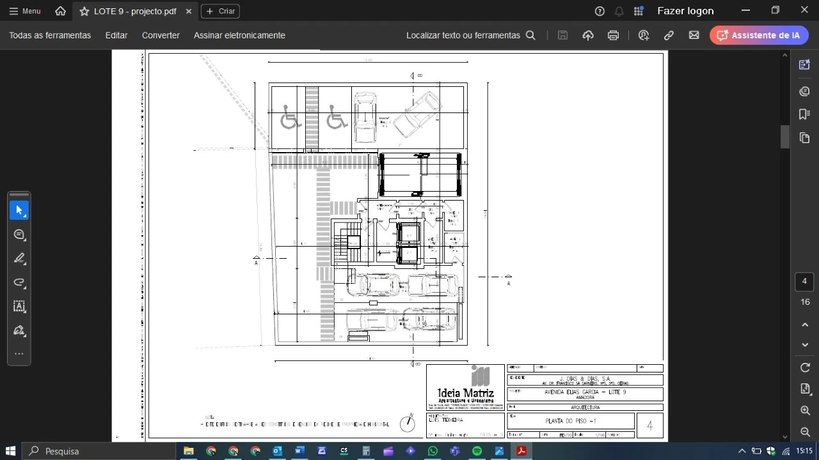The width and height of the screenshot is (819, 460).
Task: Click Fazer logon link
Action: pyautogui.click(x=685, y=11)
